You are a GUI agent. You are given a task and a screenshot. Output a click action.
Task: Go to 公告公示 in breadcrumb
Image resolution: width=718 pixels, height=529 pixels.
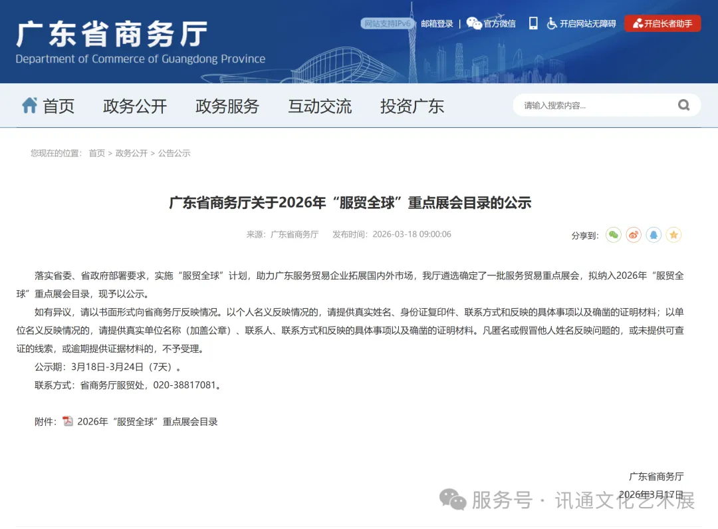coord(174,153)
